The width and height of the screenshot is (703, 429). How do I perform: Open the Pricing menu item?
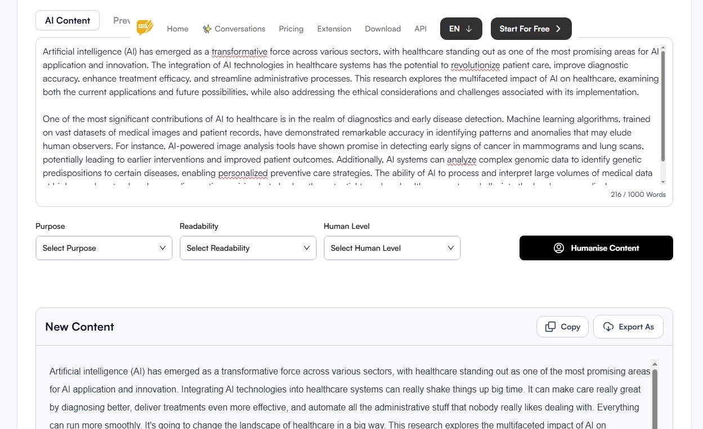pyautogui.click(x=291, y=29)
